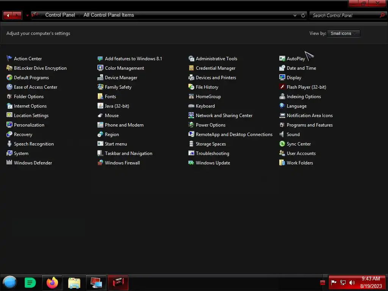Open the Devices and Printers icon
Screen dimensions: 388x291
(191, 77)
